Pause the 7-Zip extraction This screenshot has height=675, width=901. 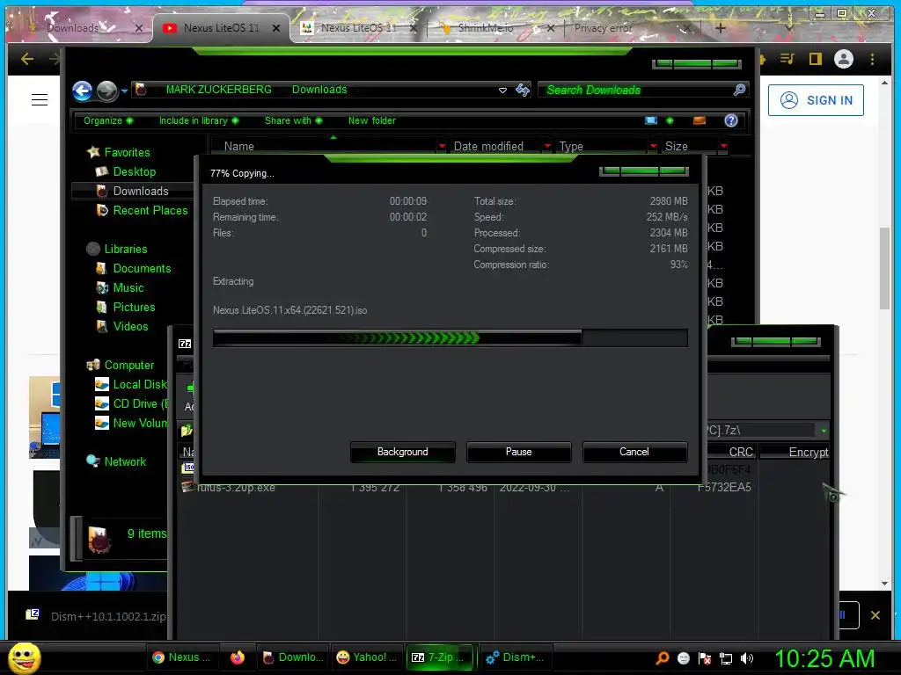pyautogui.click(x=518, y=452)
